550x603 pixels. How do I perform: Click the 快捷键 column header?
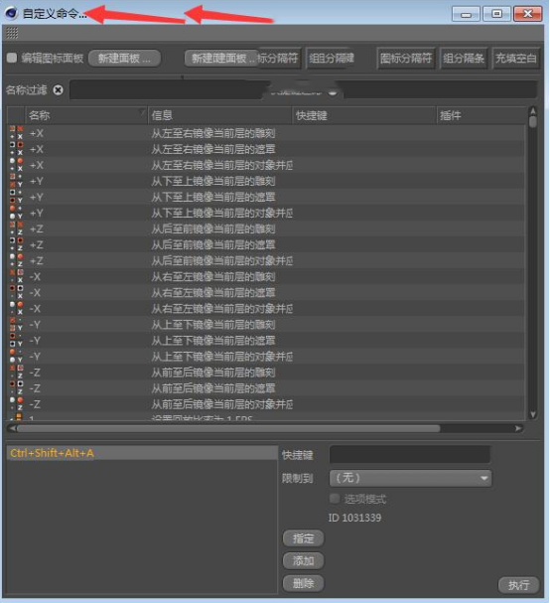point(364,115)
